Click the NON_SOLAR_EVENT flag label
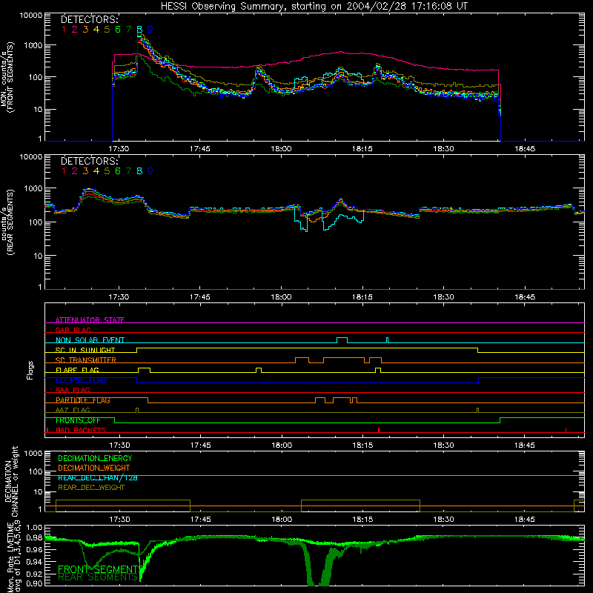593x593 pixels. click(90, 340)
